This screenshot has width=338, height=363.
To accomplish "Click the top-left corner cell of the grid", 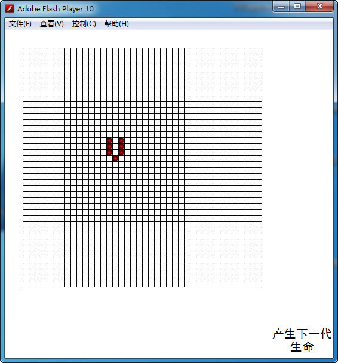I will coord(26,51).
